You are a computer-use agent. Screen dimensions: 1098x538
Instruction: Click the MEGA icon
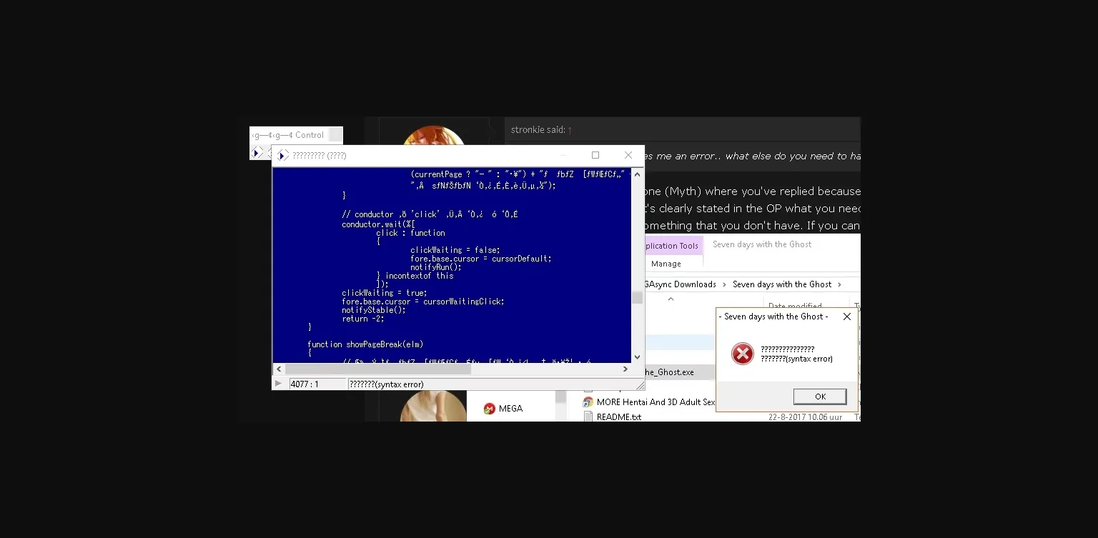[490, 409]
